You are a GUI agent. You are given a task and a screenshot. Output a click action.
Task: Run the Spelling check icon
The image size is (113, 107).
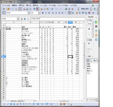(34, 9)
